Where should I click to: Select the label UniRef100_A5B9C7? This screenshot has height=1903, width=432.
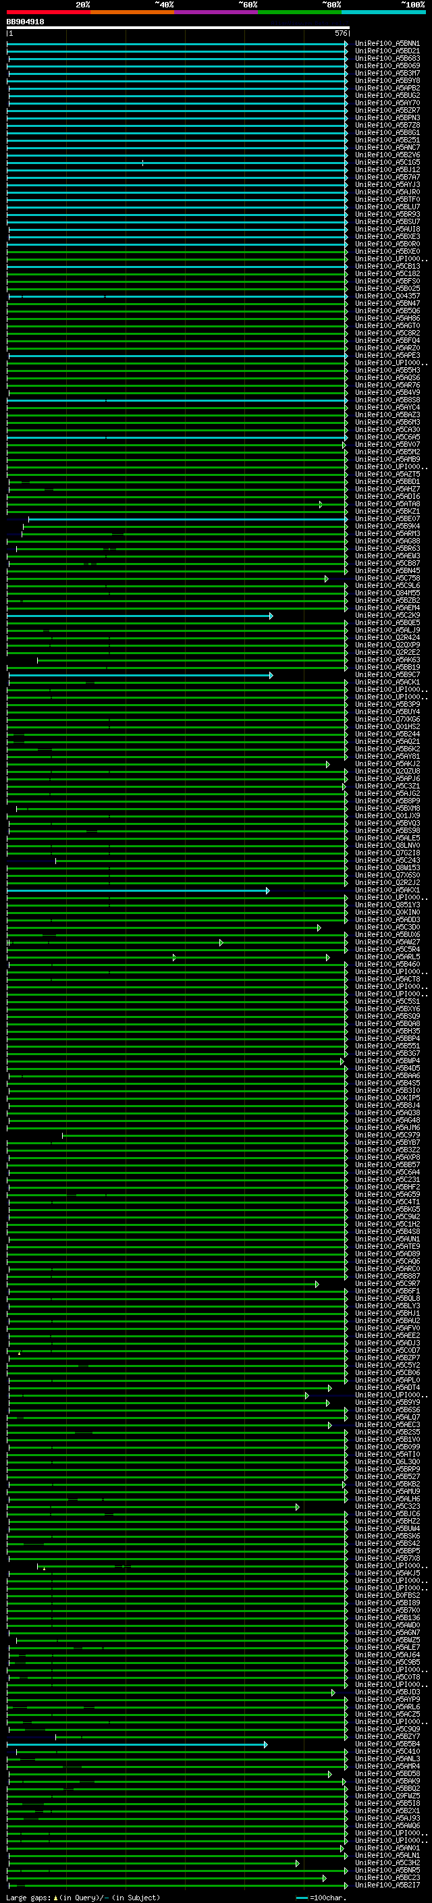tap(387, 674)
